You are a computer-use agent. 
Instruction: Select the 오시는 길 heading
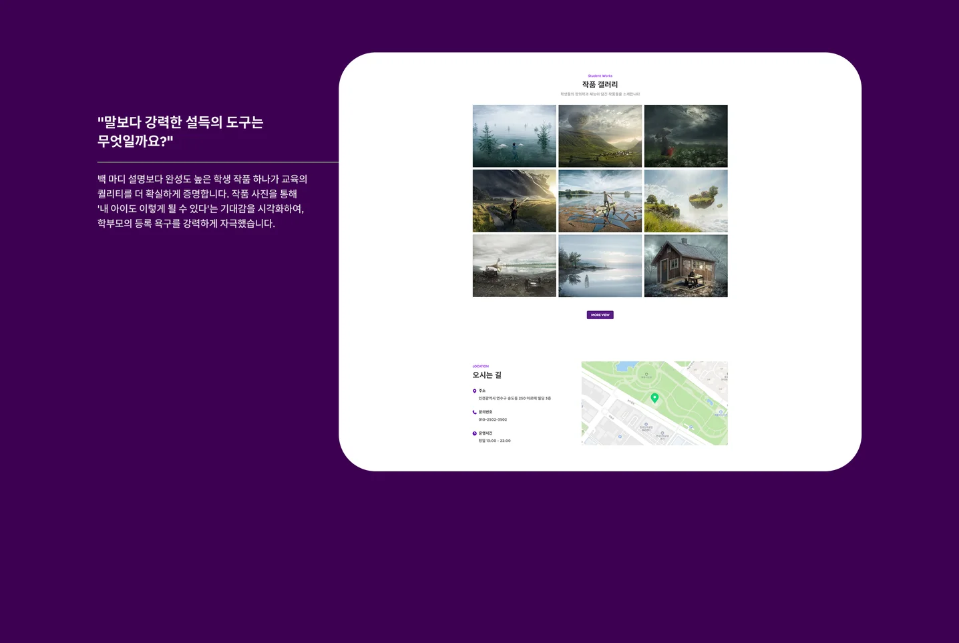487,374
